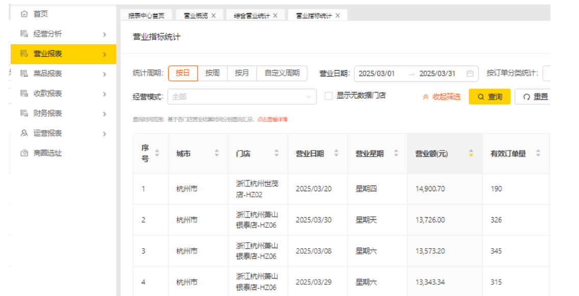
Task: Select 按周 statistics period
Action: [213, 73]
